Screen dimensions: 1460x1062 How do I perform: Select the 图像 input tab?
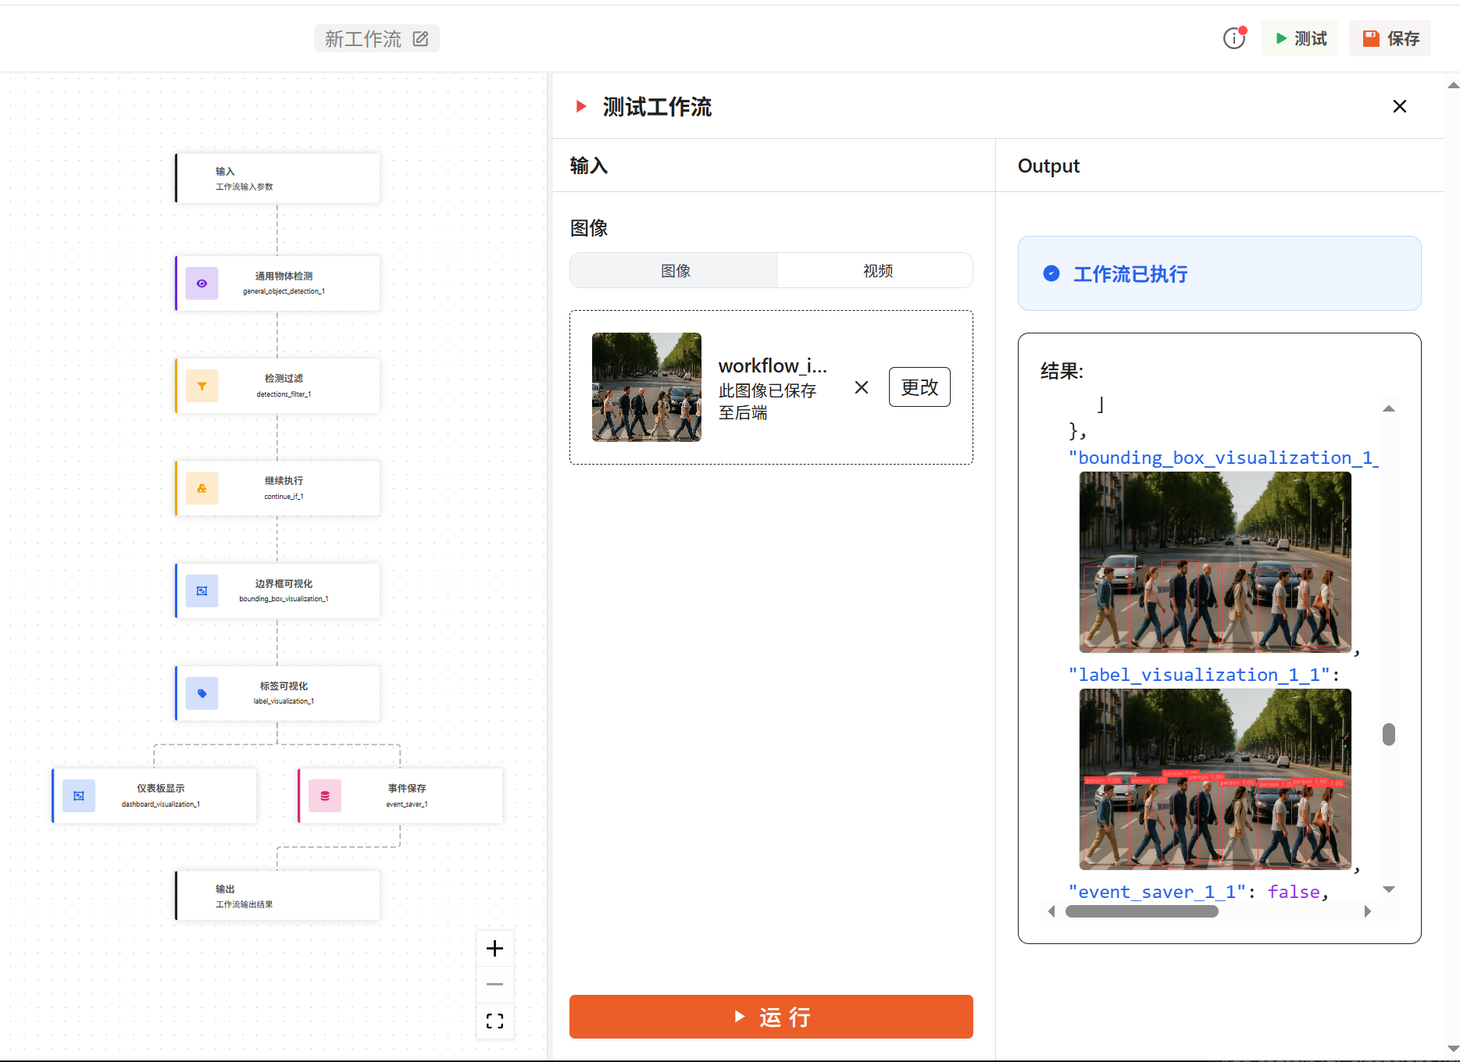(x=675, y=271)
